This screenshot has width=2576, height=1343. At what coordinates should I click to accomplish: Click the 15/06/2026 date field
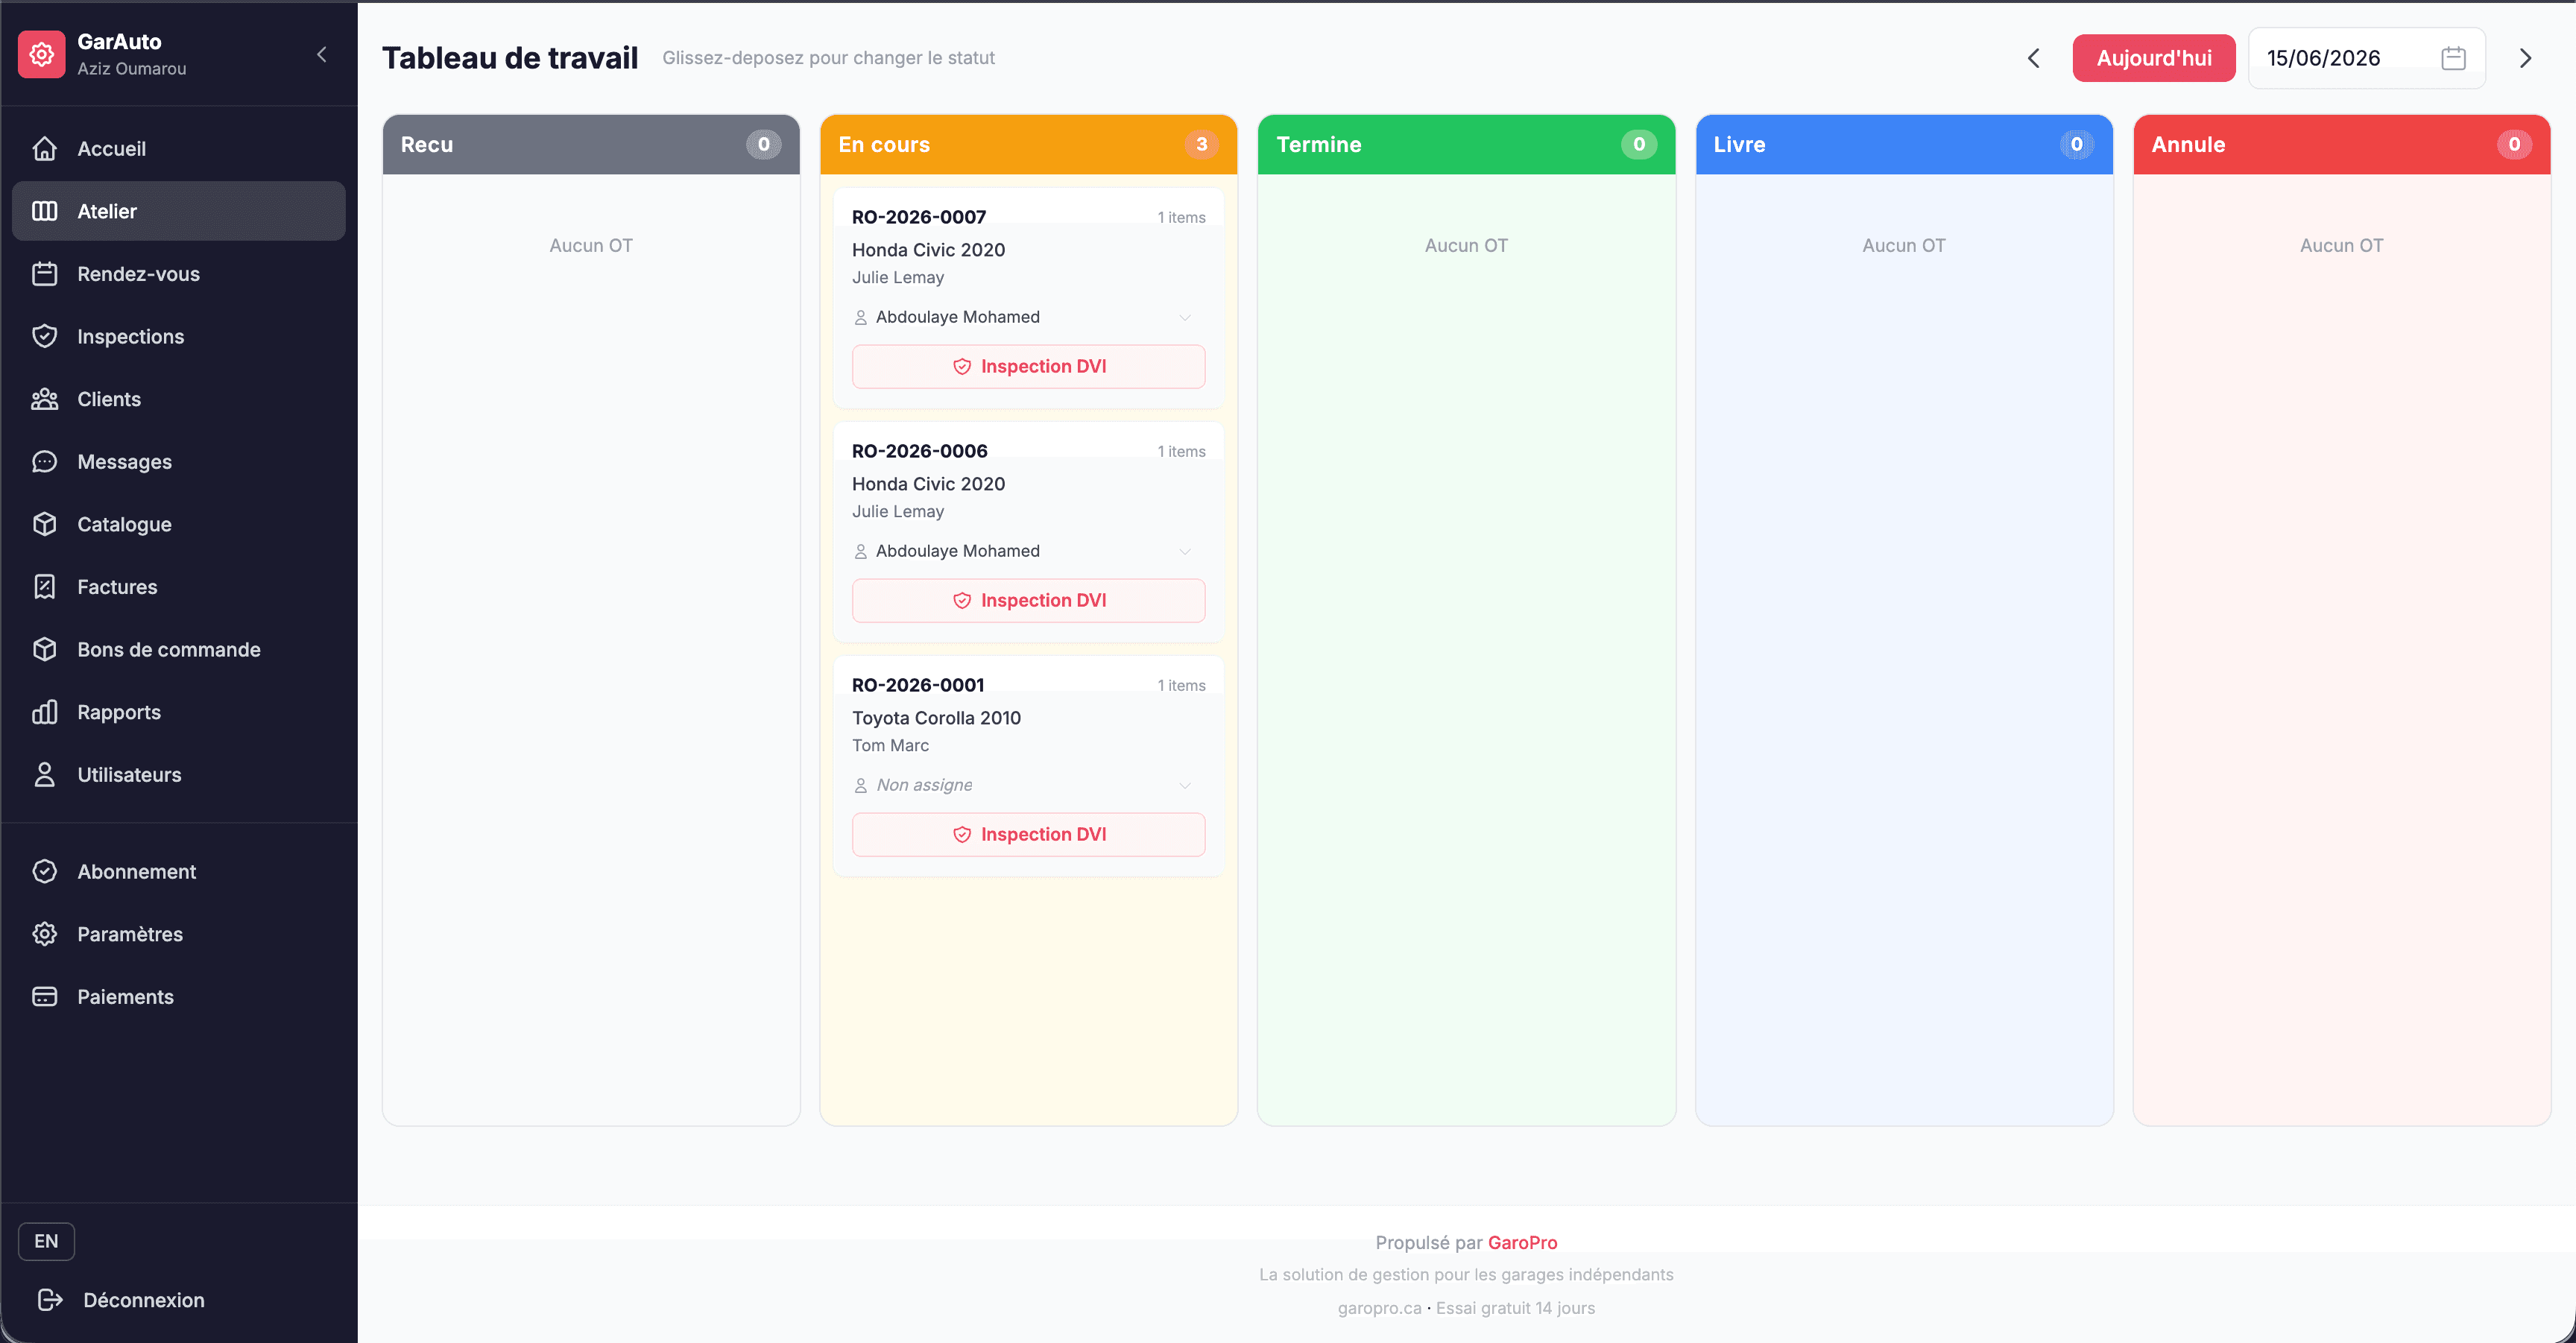(2366, 58)
